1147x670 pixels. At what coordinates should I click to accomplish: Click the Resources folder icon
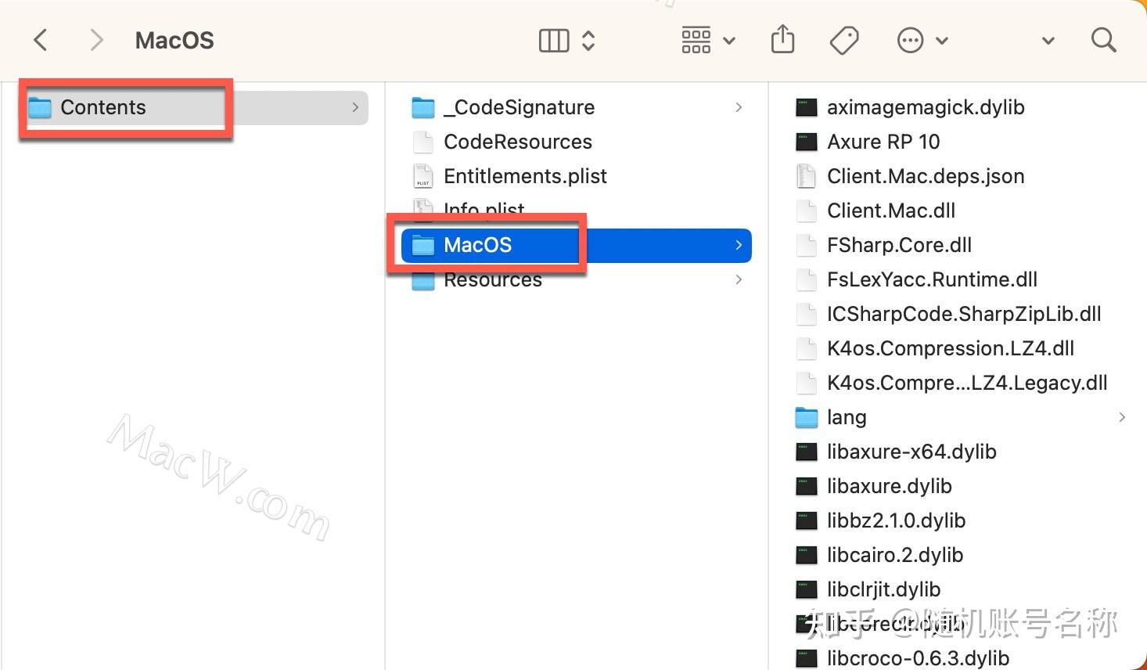tap(423, 281)
